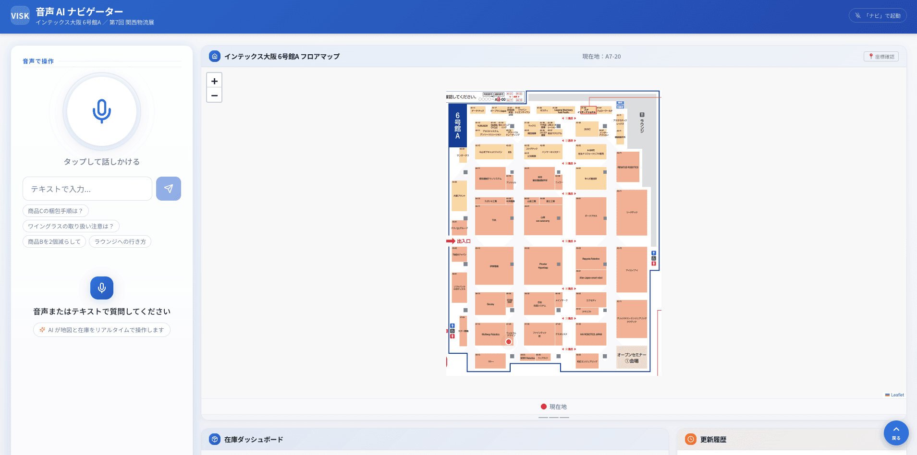
Task: Click the YURUSOR booth on map
Action: pos(482,126)
